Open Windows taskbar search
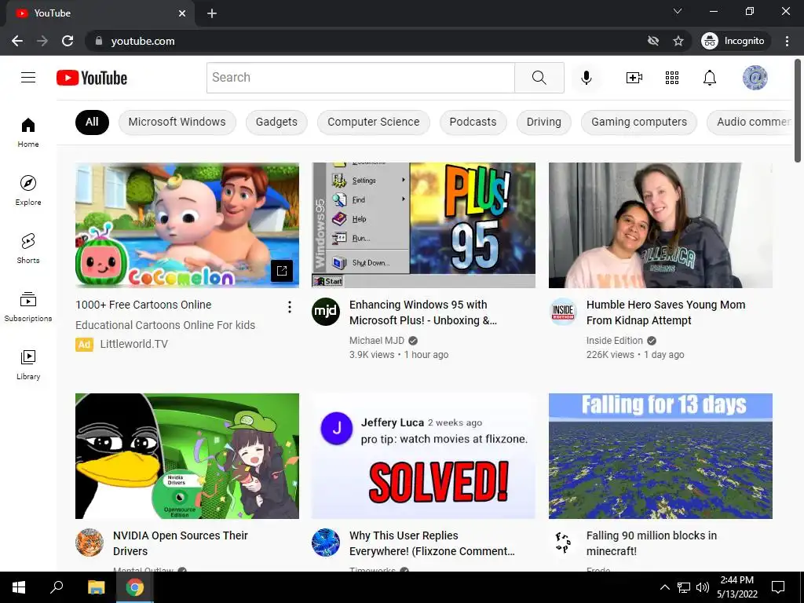 pos(57,587)
